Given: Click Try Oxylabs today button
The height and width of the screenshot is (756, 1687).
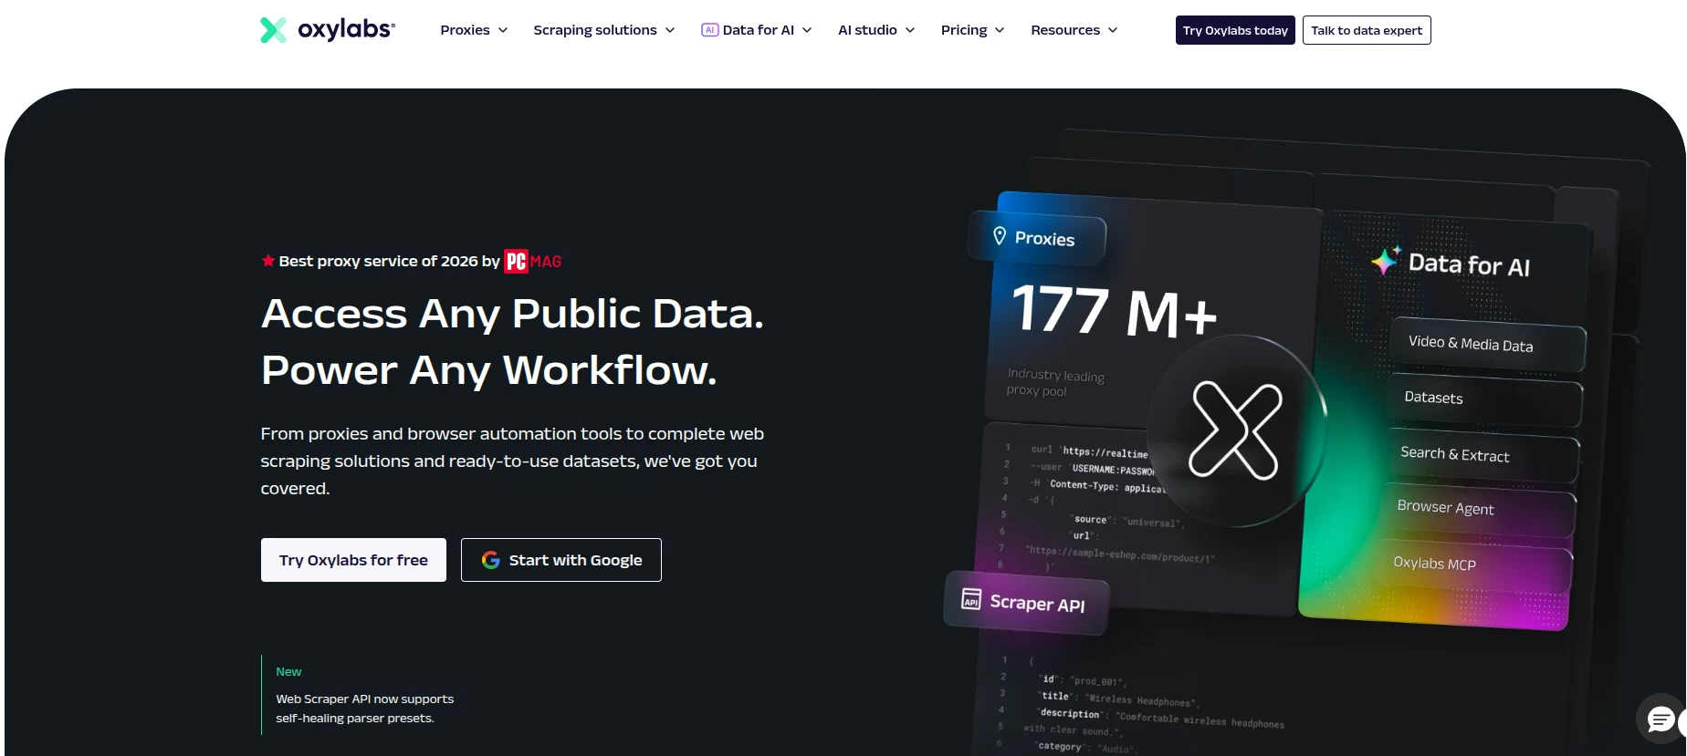Looking at the screenshot, I should [1235, 30].
